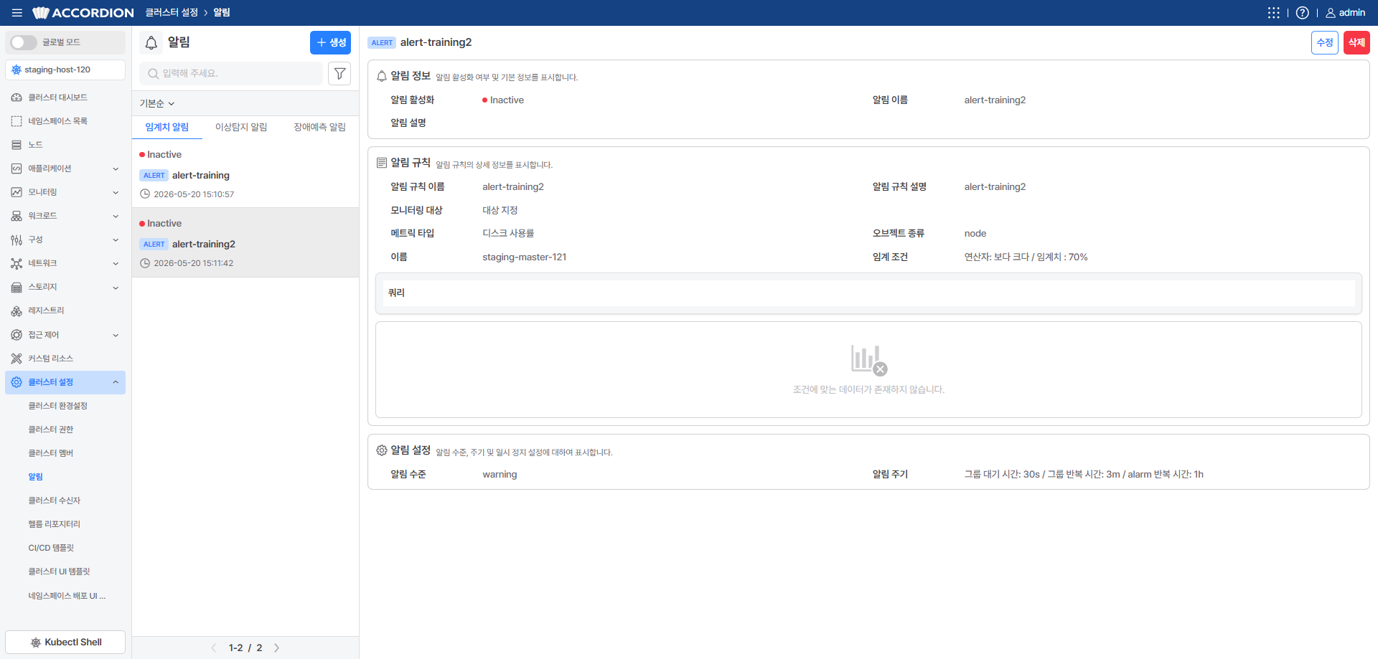The height and width of the screenshot is (659, 1378).
Task: Switch to the 임계치 알림 tab
Action: pyautogui.click(x=167, y=127)
